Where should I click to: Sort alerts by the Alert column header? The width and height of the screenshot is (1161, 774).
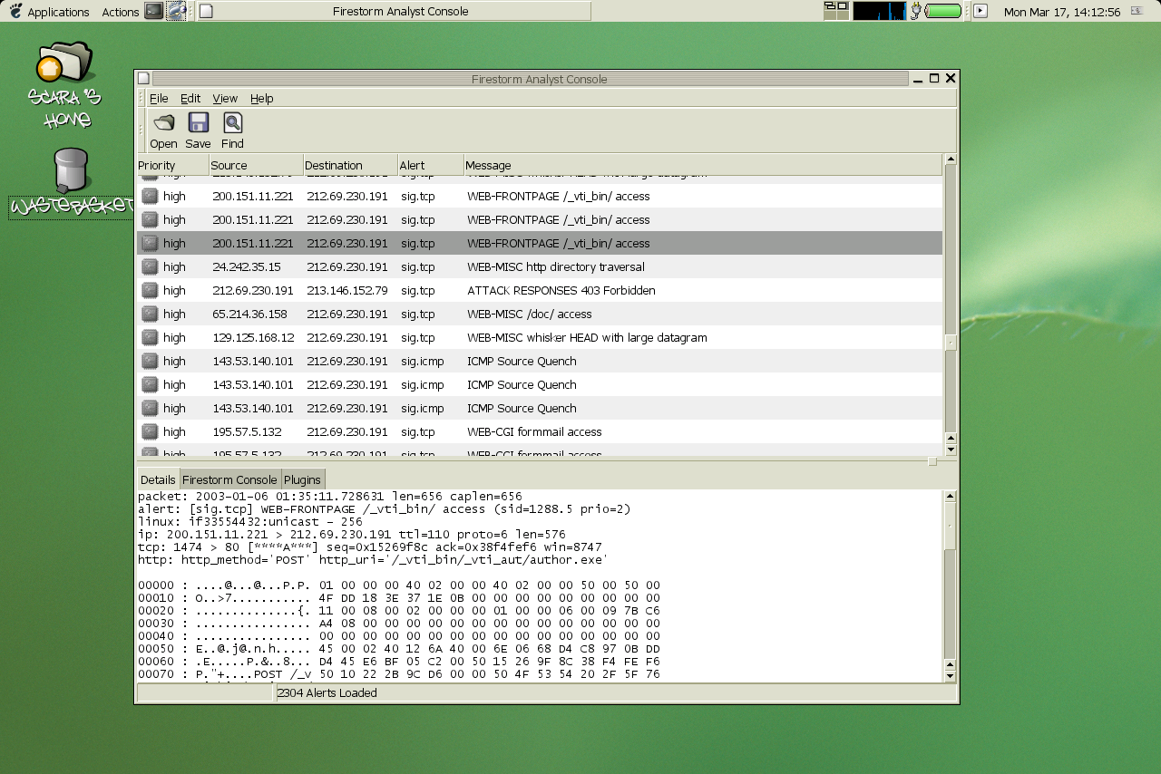pyautogui.click(x=431, y=165)
